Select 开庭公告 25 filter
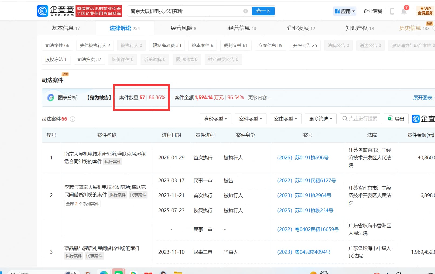 [305, 45]
